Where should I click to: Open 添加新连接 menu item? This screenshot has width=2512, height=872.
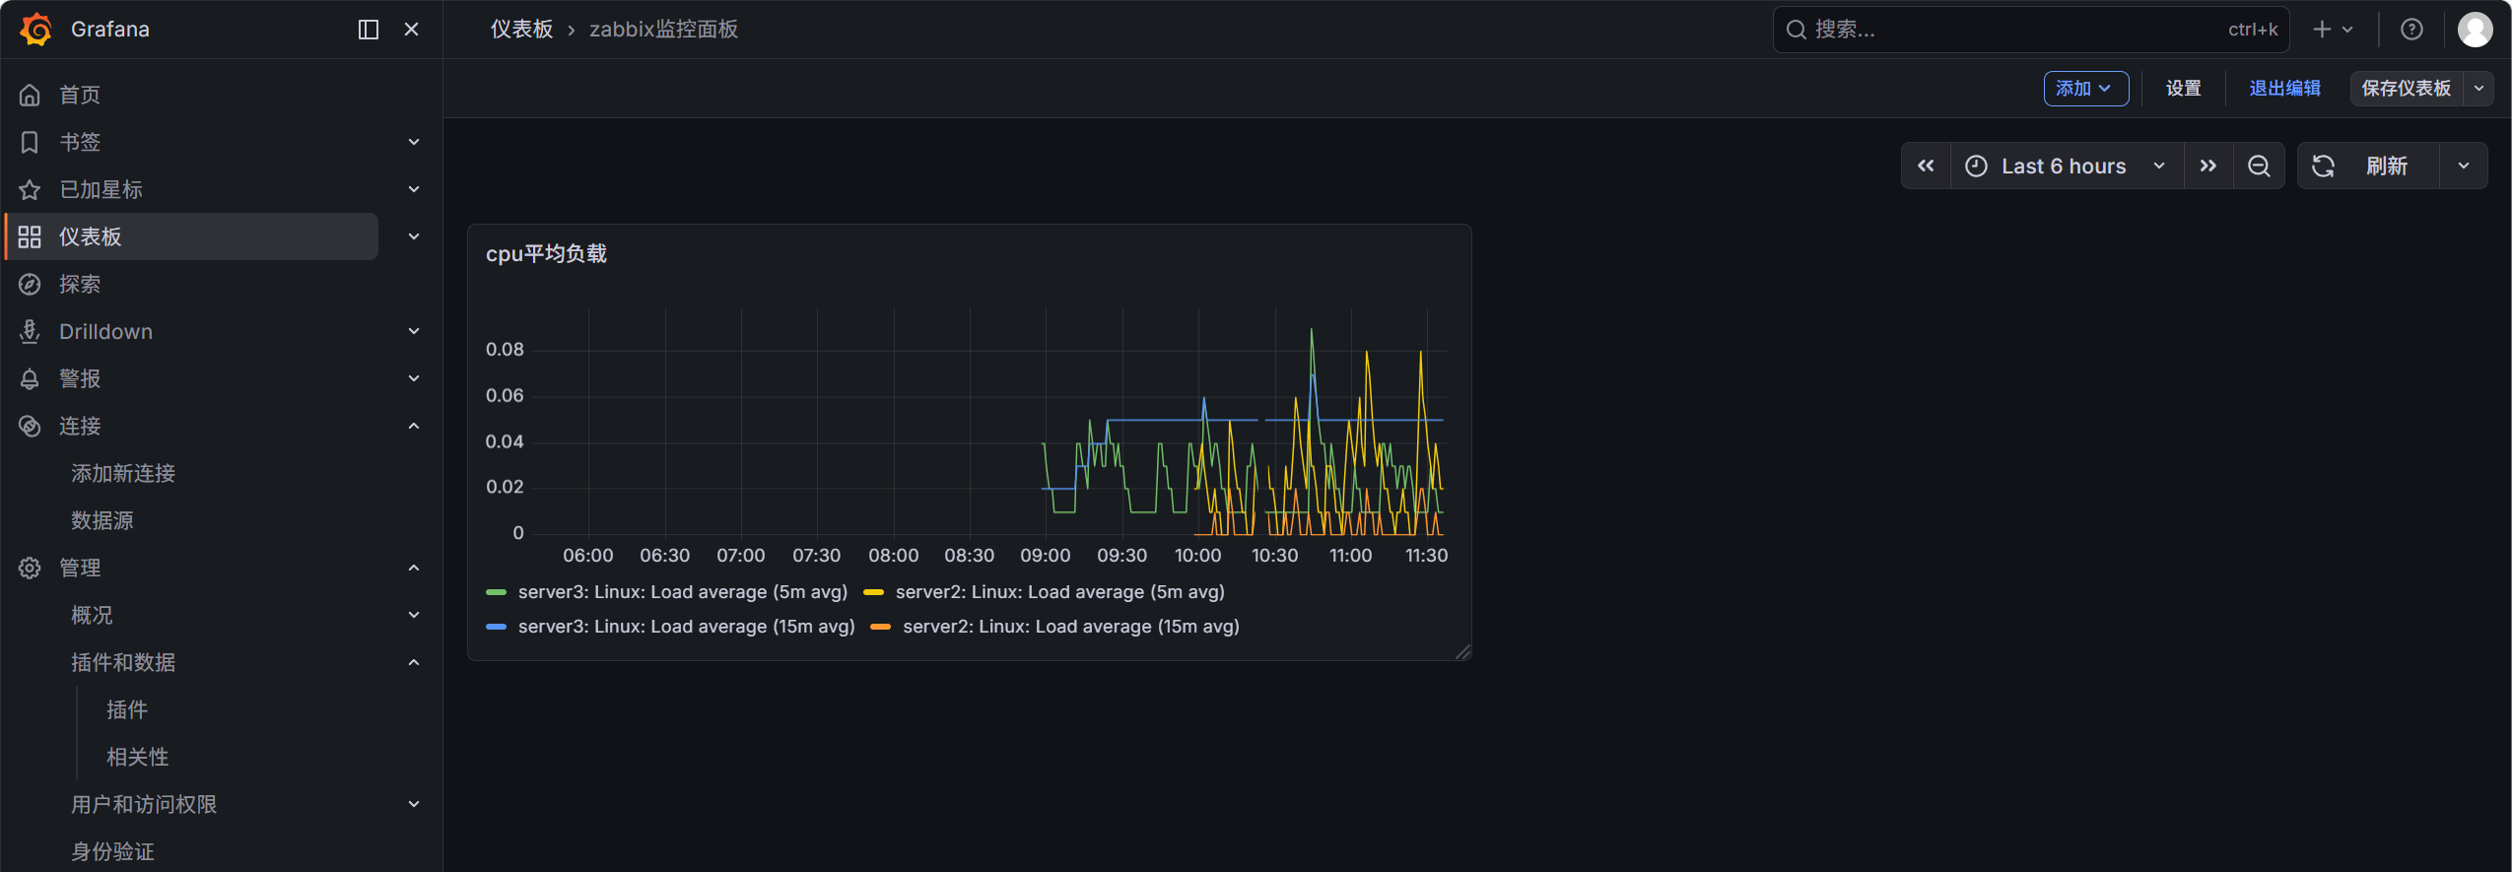pyautogui.click(x=123, y=473)
